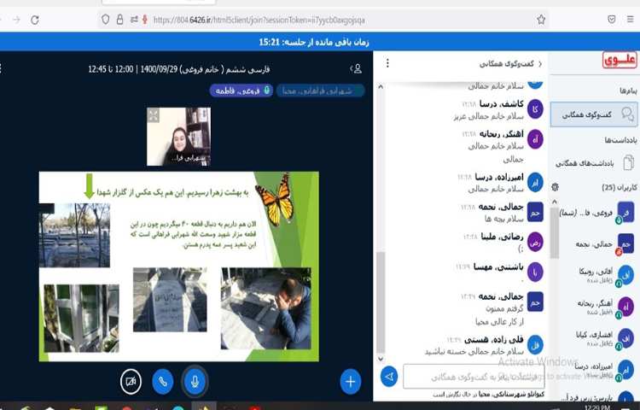Click the padlock site security icon
This screenshot has height=410, width=640.
point(119,19)
